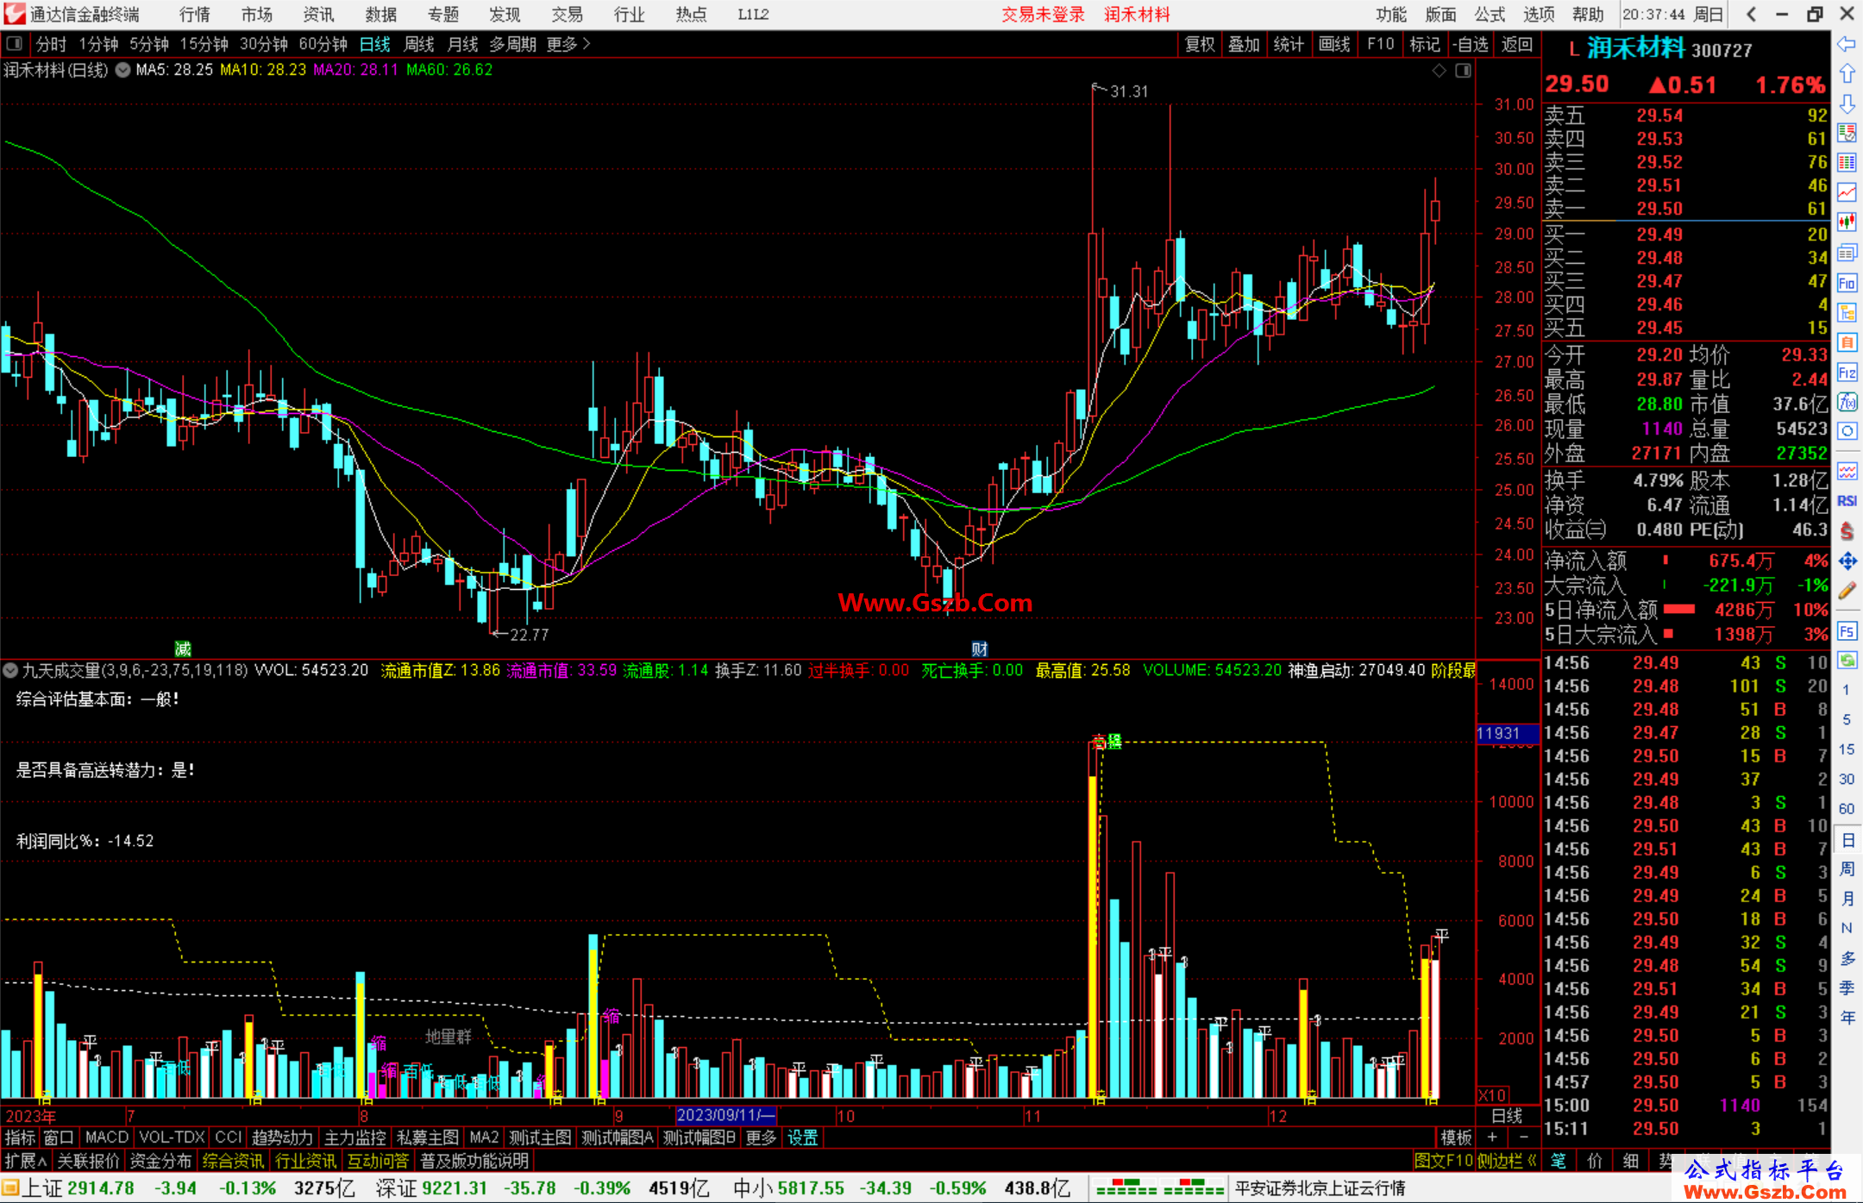Open the time-share line chart icon
Image resolution: width=1863 pixels, height=1203 pixels.
click(x=1847, y=192)
